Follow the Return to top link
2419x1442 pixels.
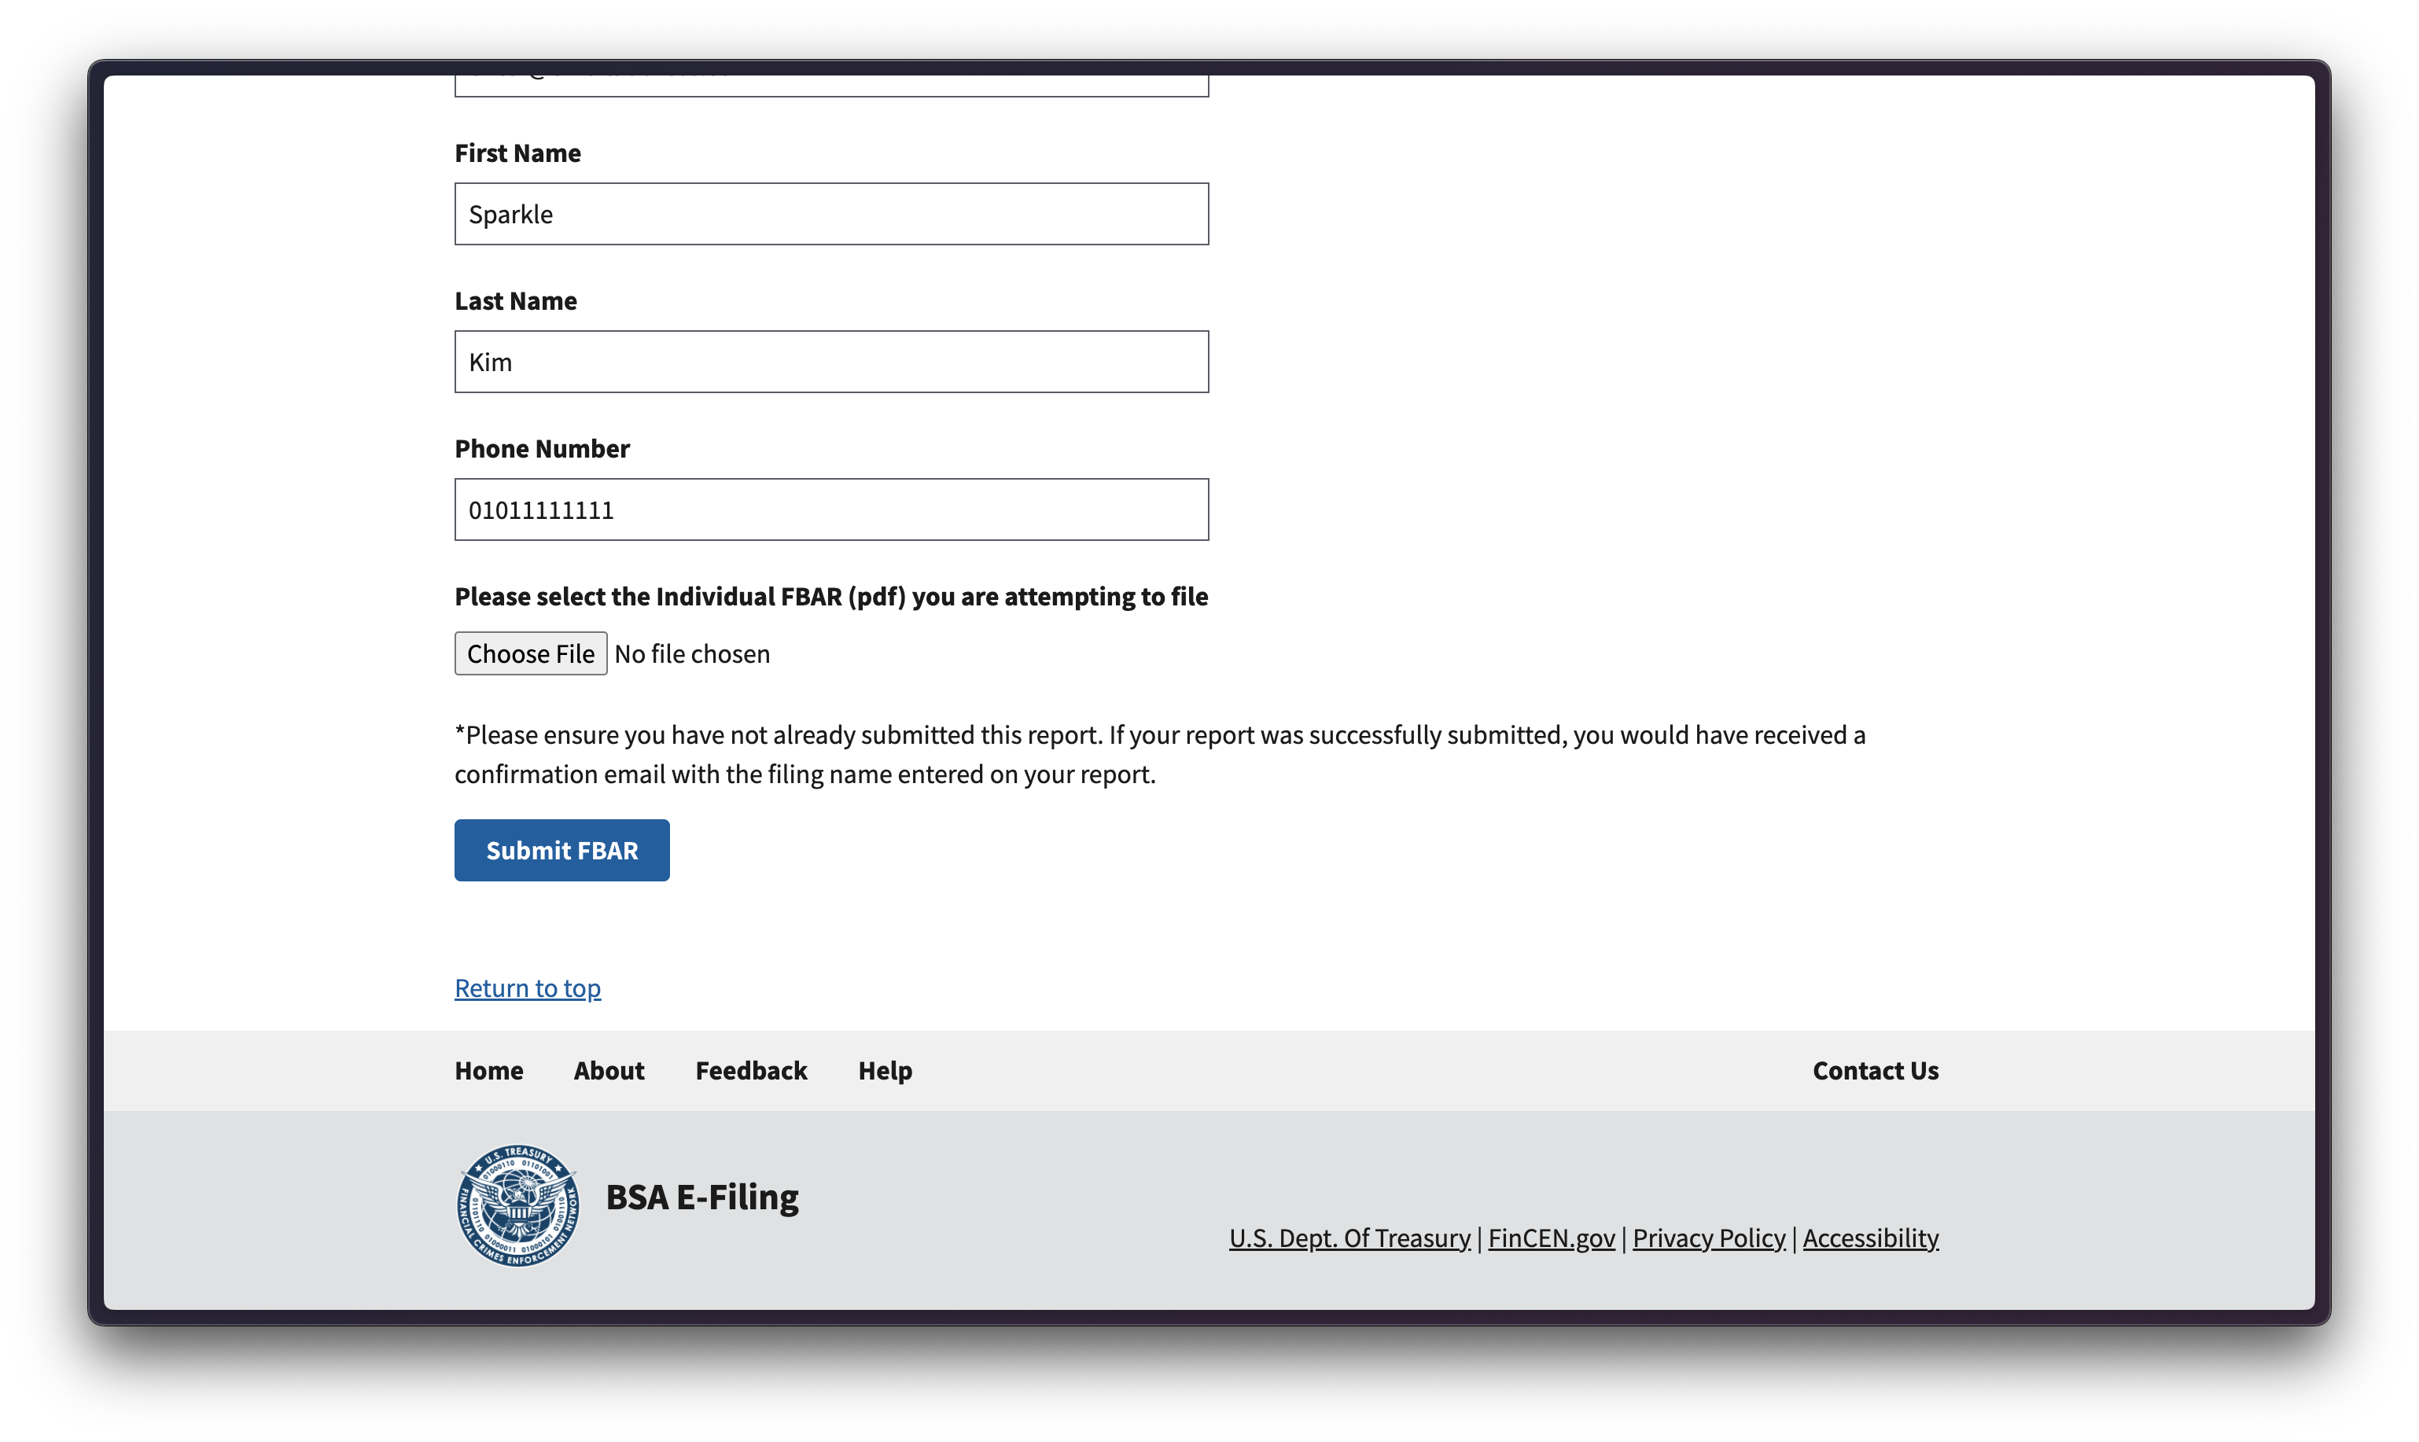click(528, 988)
